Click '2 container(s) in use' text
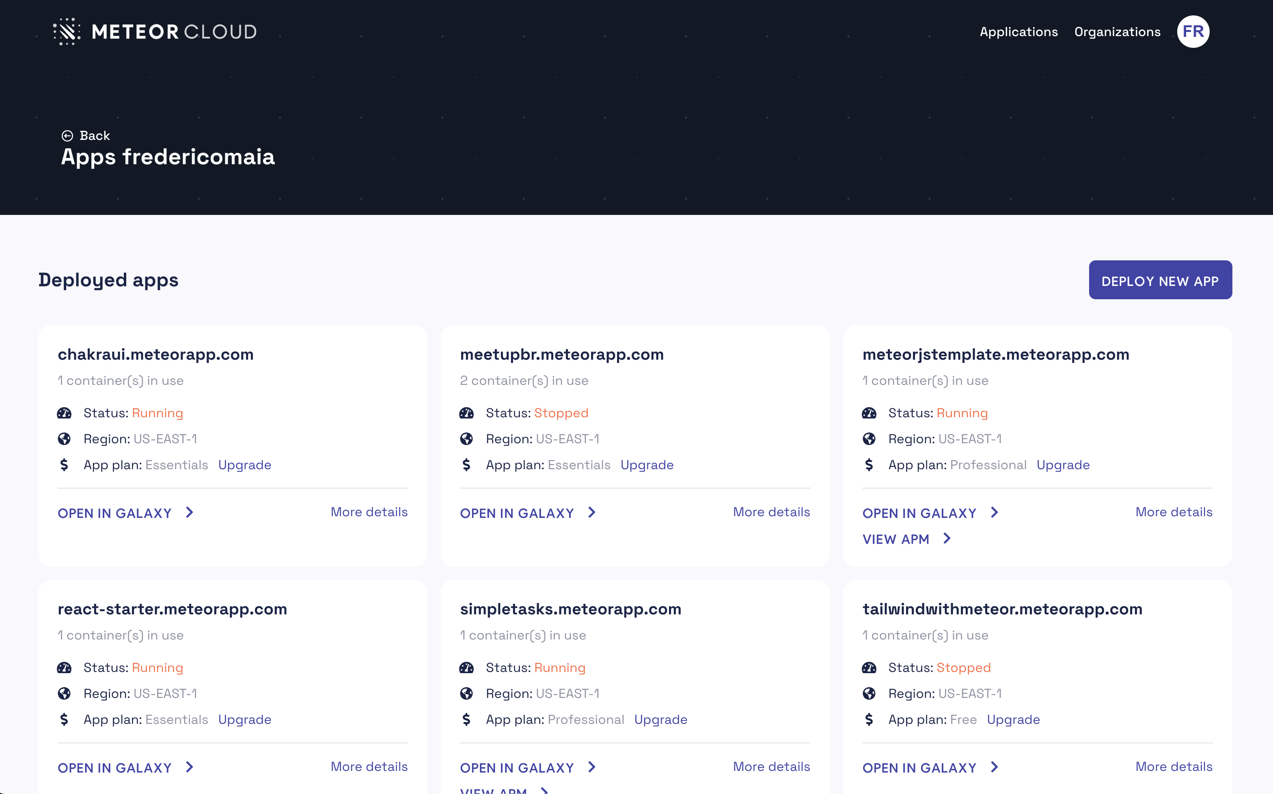 pyautogui.click(x=524, y=381)
